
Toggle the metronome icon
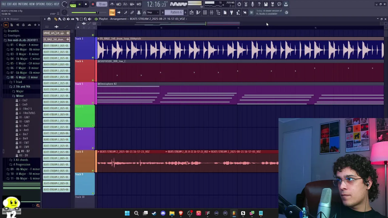click(112, 4)
